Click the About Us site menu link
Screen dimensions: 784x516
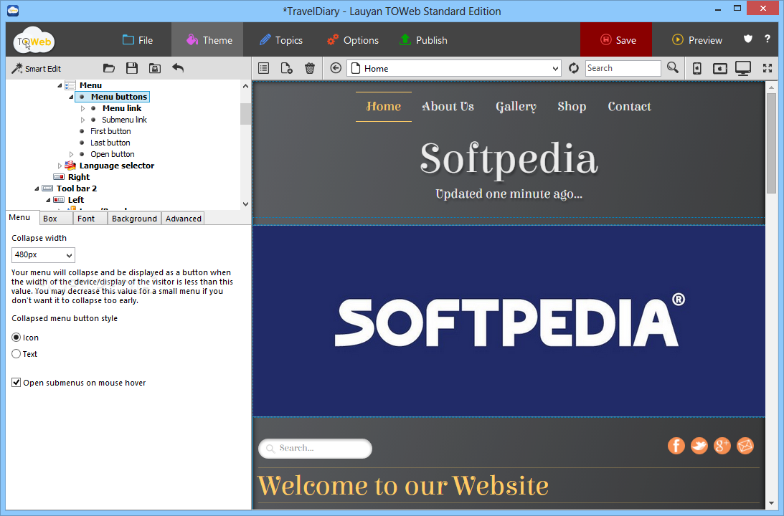point(448,106)
